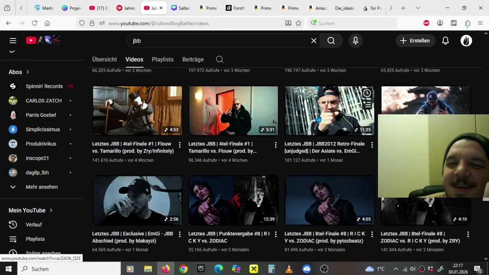Go to YouTube home via the logo
Viewport: 489px width, 275px height.
[43, 40]
